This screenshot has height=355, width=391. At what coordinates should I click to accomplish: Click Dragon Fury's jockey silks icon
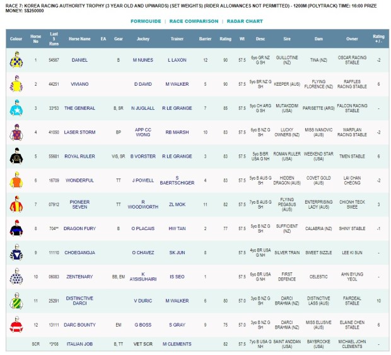tap(16, 228)
